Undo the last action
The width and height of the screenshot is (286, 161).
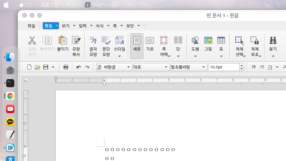pos(78,67)
